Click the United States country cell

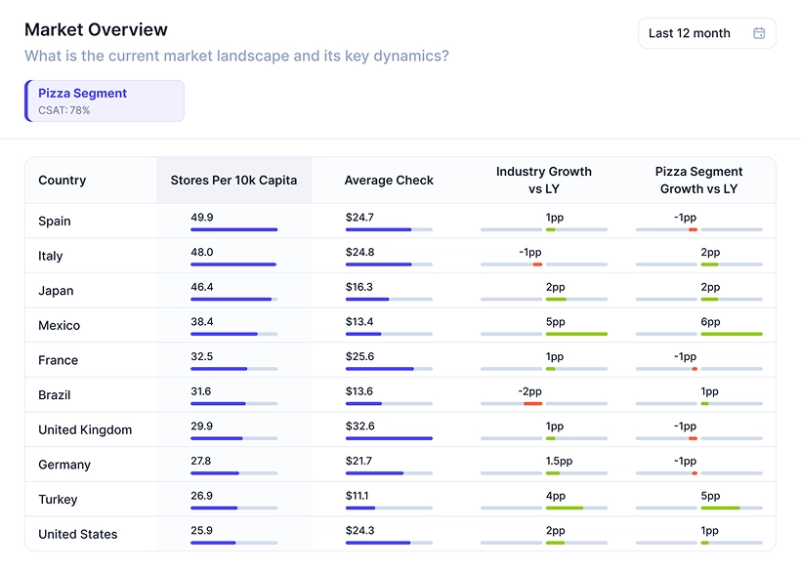pos(78,535)
